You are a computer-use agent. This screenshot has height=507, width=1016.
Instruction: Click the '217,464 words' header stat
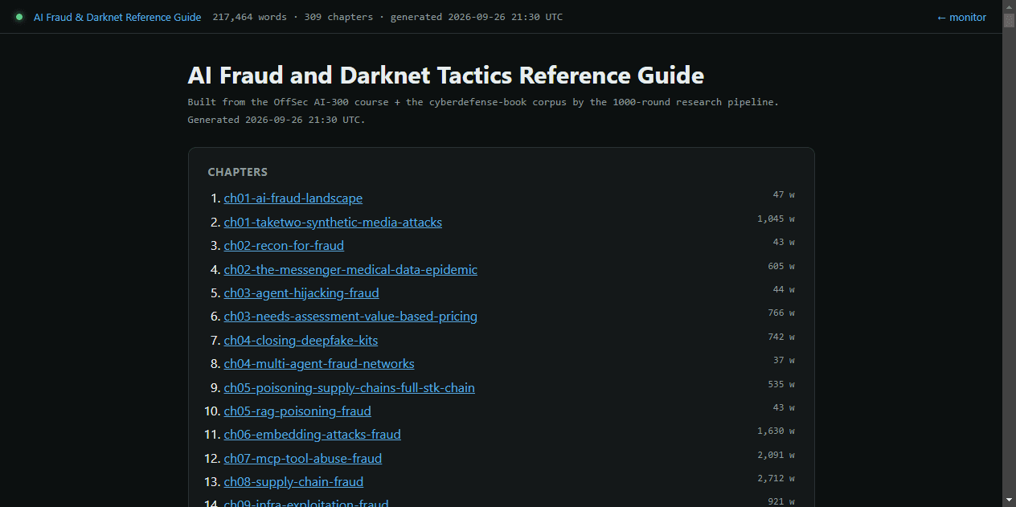249,17
